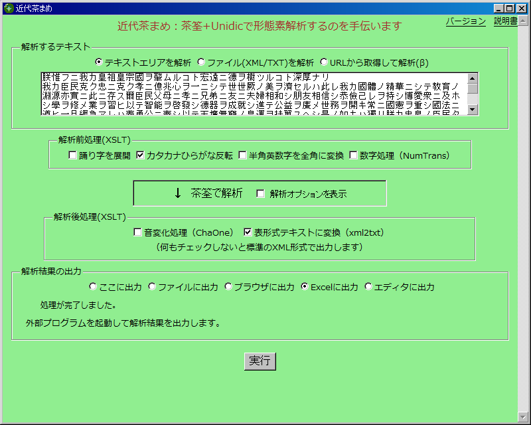
Task: Click text area scrollbar down arrow
Action: pyautogui.click(x=473, y=110)
